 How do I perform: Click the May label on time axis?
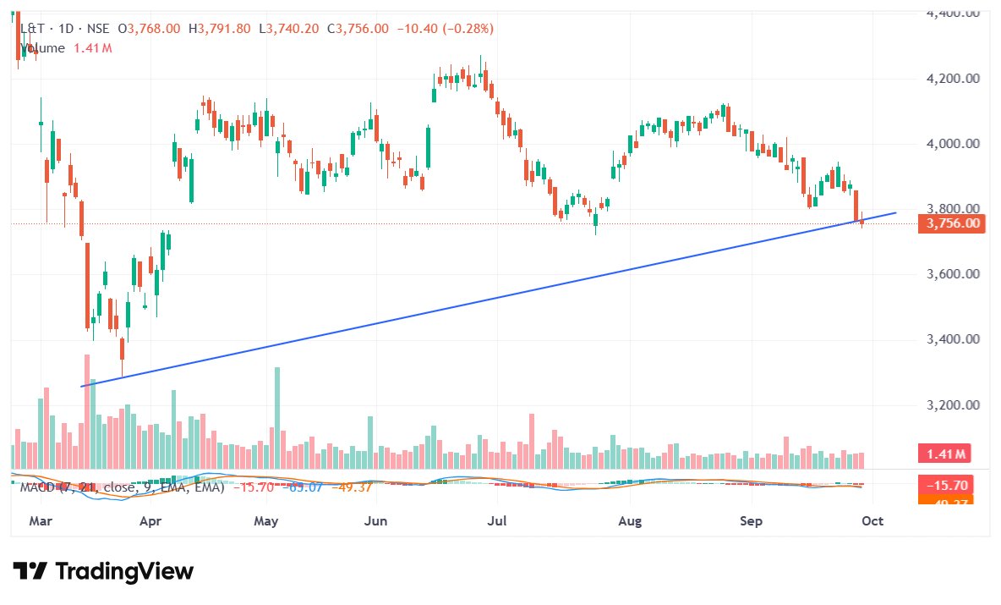[x=265, y=521]
